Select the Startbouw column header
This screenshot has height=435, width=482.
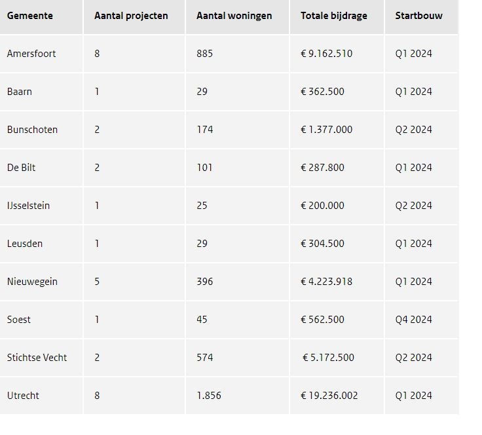coord(418,16)
